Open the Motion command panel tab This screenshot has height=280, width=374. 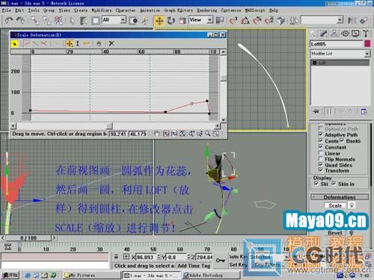345,34
